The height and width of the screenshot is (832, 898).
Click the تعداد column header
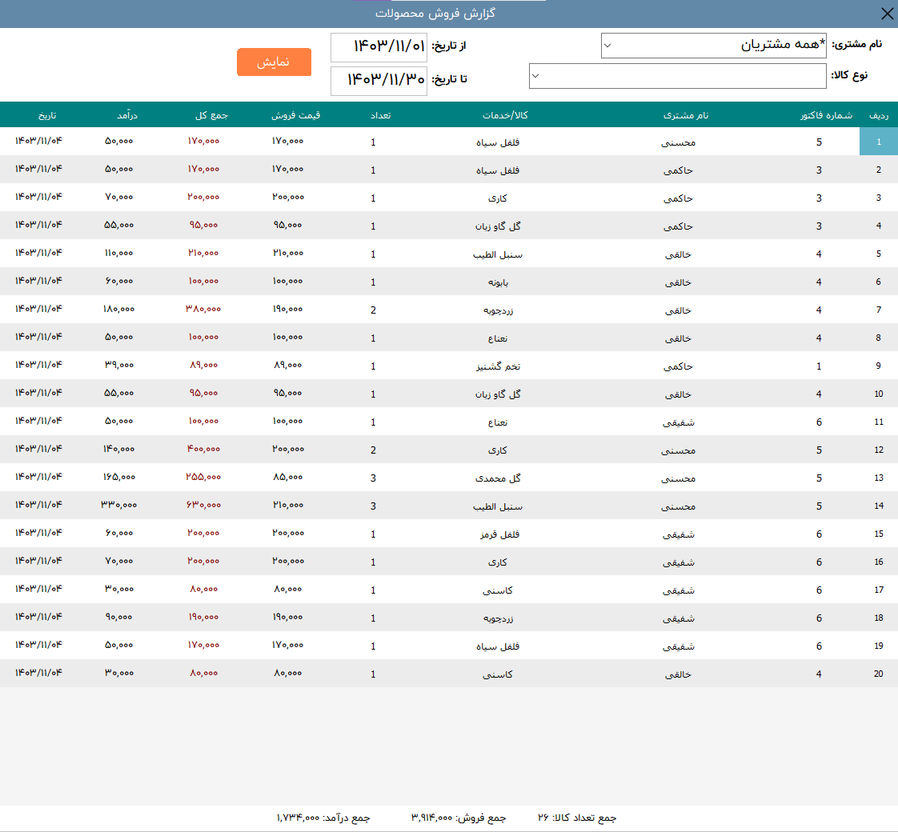point(380,115)
